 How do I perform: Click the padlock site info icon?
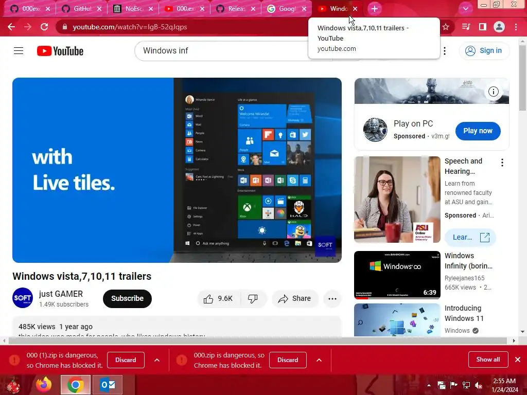[65, 27]
